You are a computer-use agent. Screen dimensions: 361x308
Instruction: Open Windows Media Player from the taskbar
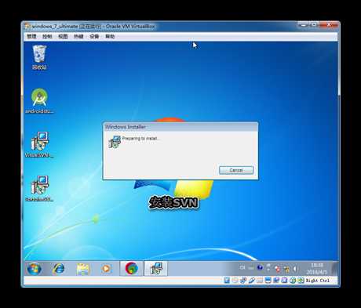[x=106, y=268]
